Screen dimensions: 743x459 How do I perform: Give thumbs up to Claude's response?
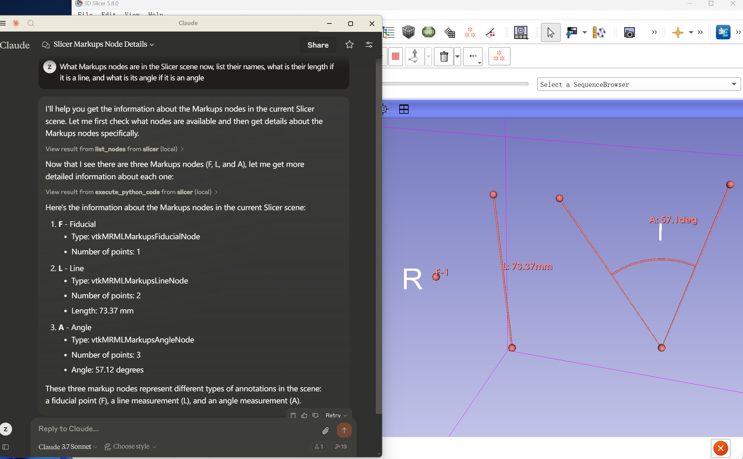click(x=304, y=415)
